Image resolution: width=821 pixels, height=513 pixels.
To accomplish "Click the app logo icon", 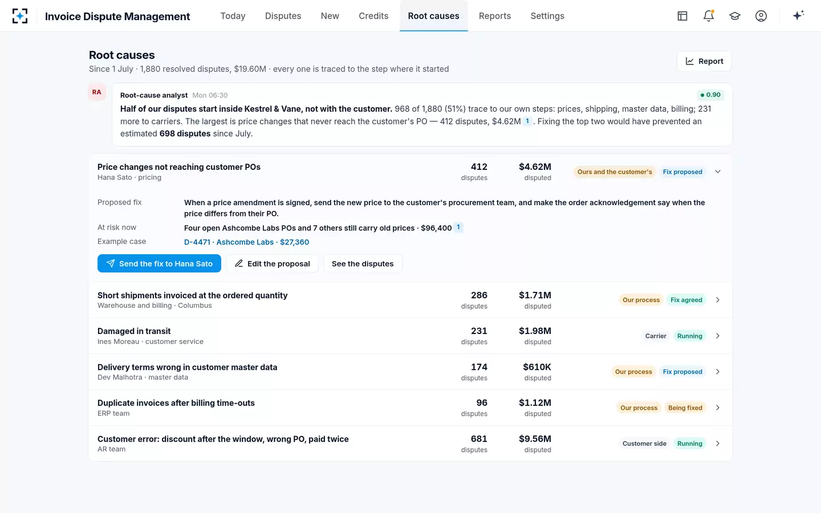I will click(x=20, y=16).
